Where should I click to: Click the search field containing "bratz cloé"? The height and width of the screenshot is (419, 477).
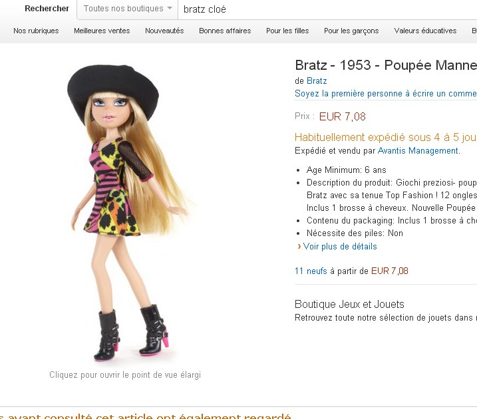(x=326, y=9)
